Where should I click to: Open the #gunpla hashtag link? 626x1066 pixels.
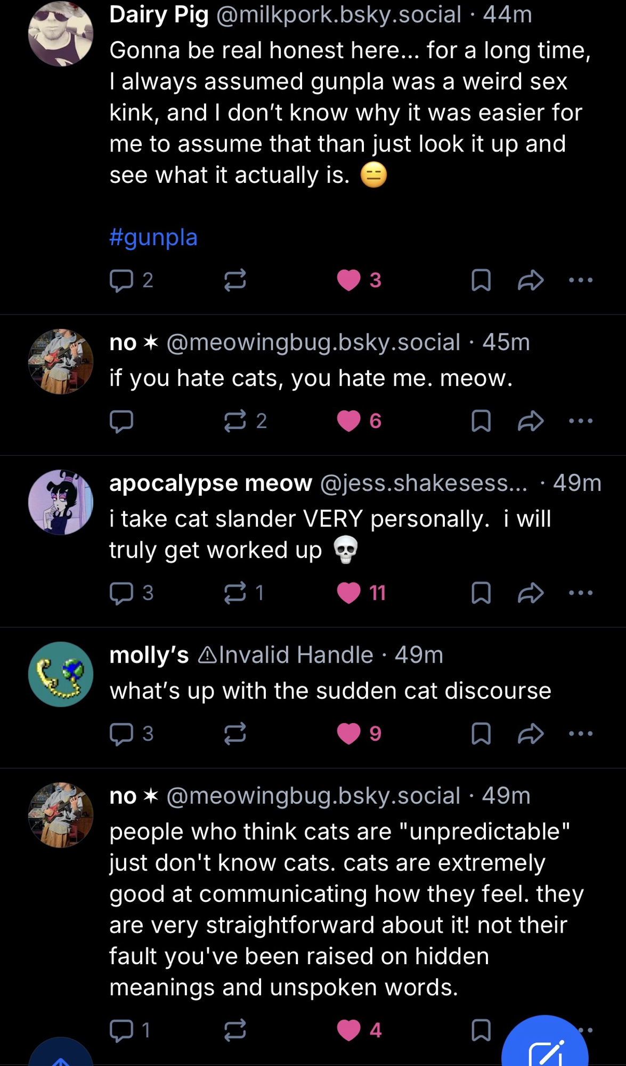(x=153, y=237)
